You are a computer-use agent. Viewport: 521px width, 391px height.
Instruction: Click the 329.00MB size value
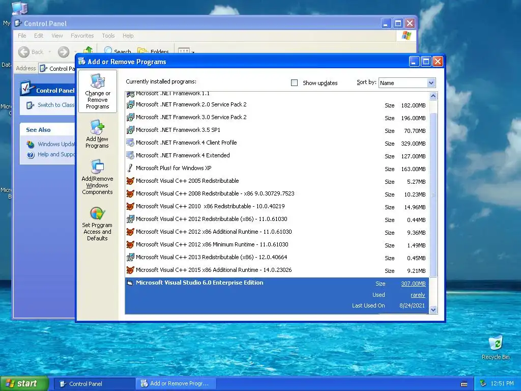click(413, 144)
